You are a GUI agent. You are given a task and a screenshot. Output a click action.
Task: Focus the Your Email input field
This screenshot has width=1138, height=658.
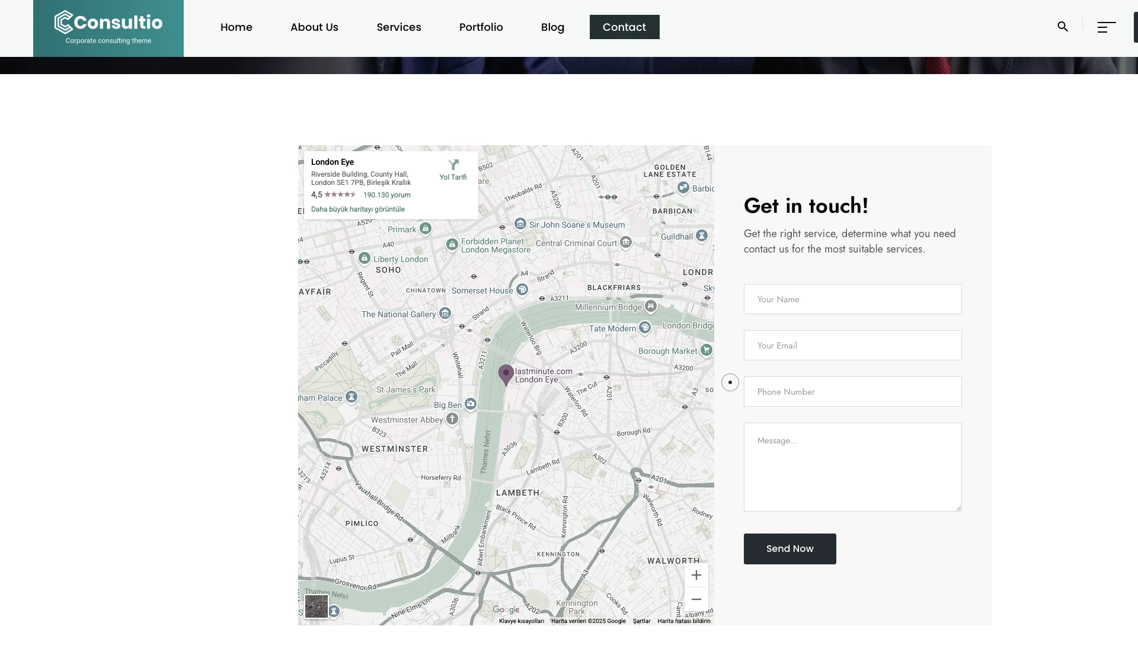(852, 346)
